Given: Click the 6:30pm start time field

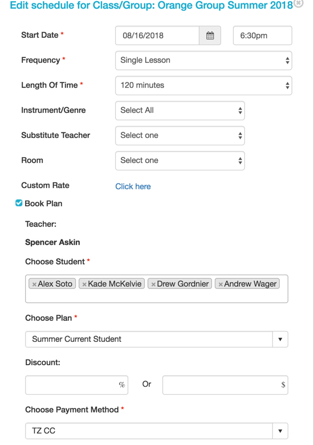Looking at the screenshot, I should (263, 35).
